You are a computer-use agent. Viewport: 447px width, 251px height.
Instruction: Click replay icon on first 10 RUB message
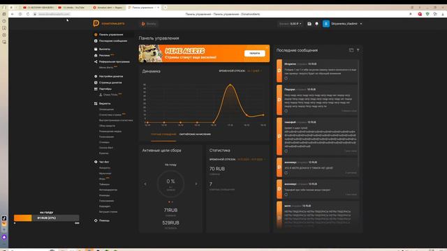[x=286, y=78]
